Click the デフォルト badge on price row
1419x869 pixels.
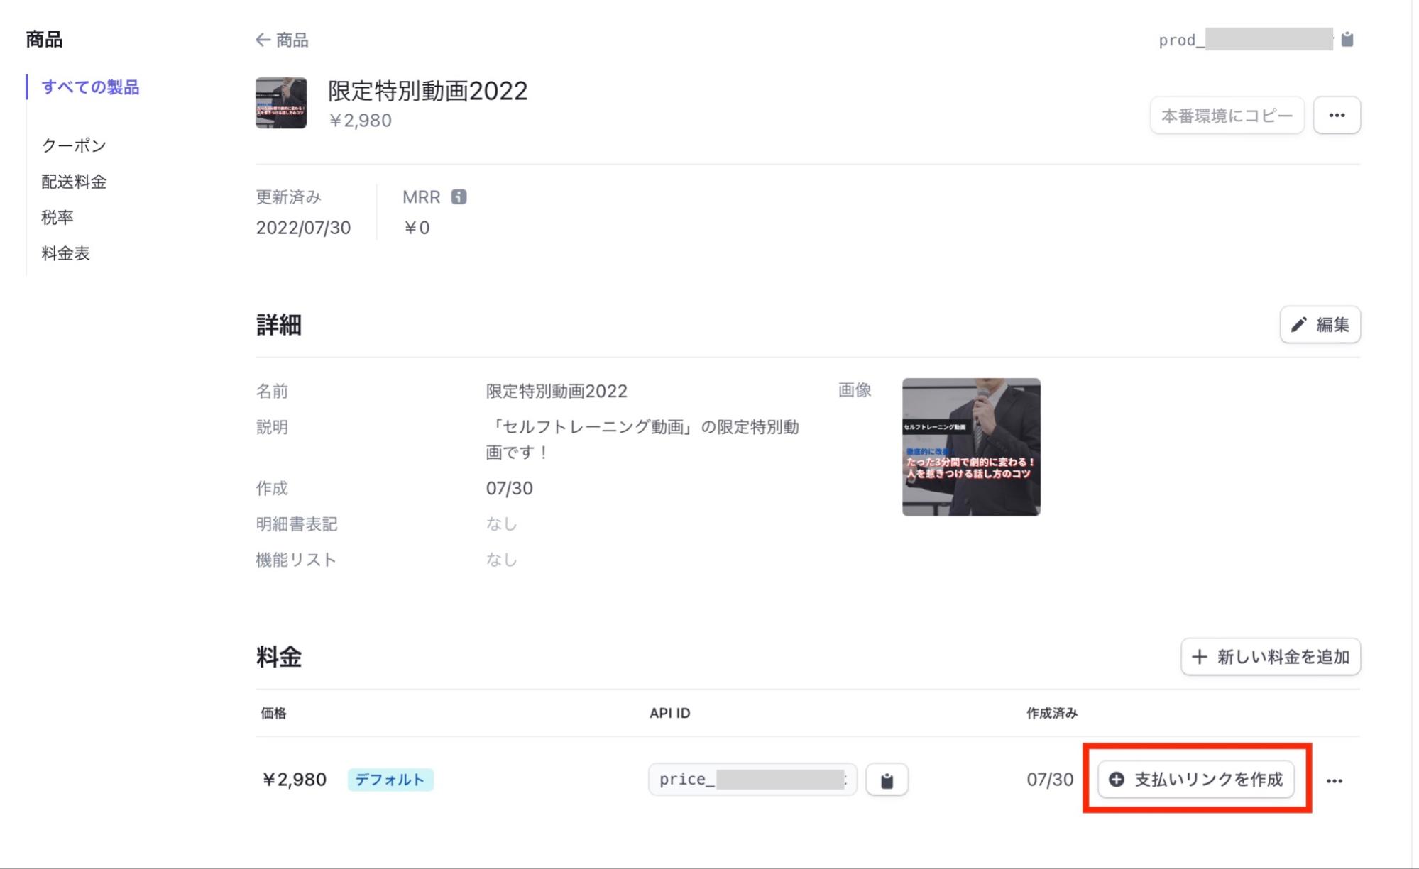[390, 780]
